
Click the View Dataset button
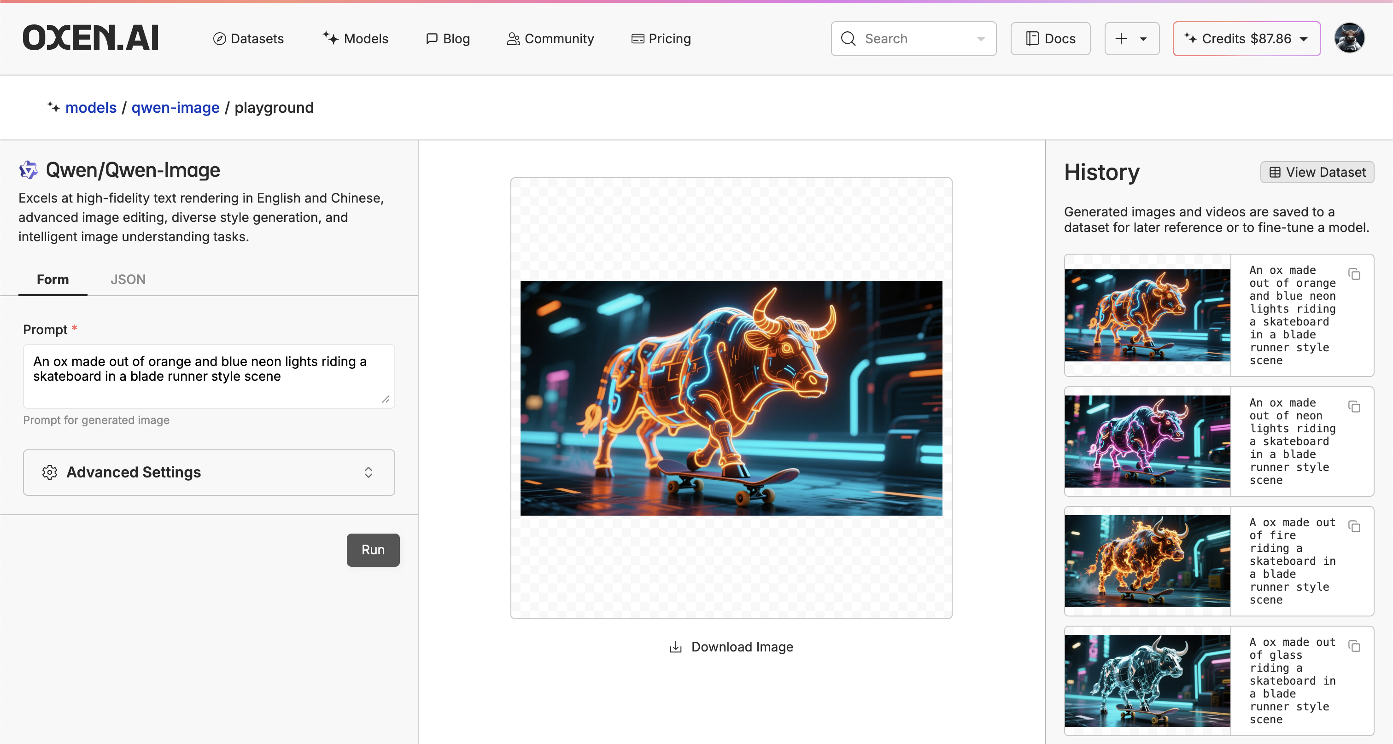[x=1317, y=172]
